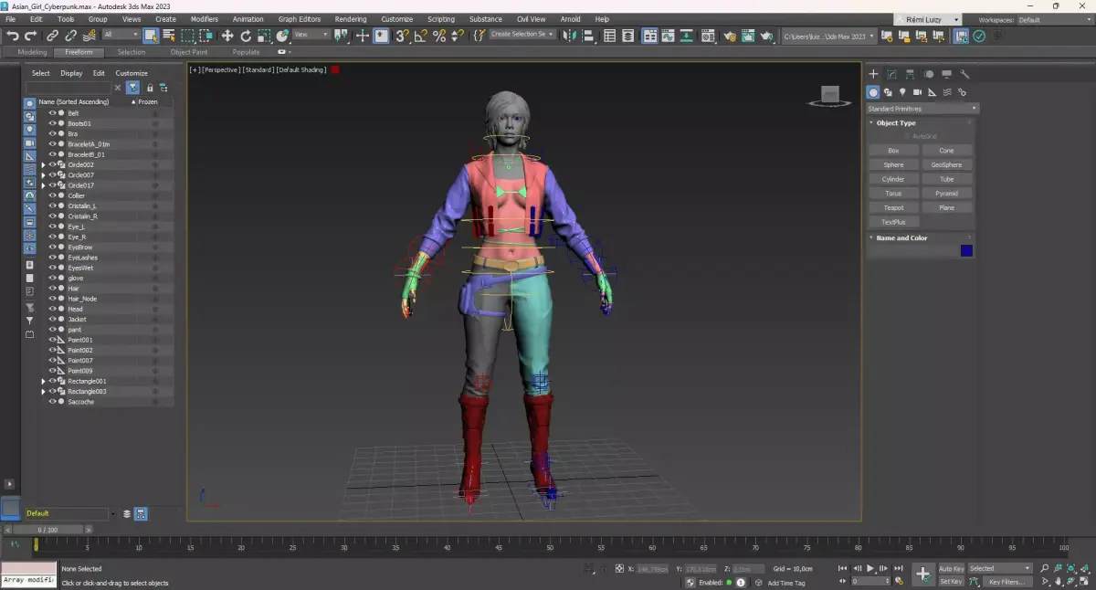Hide the Jacket object eye icon
Image resolution: width=1096 pixels, height=590 pixels.
(x=52, y=320)
